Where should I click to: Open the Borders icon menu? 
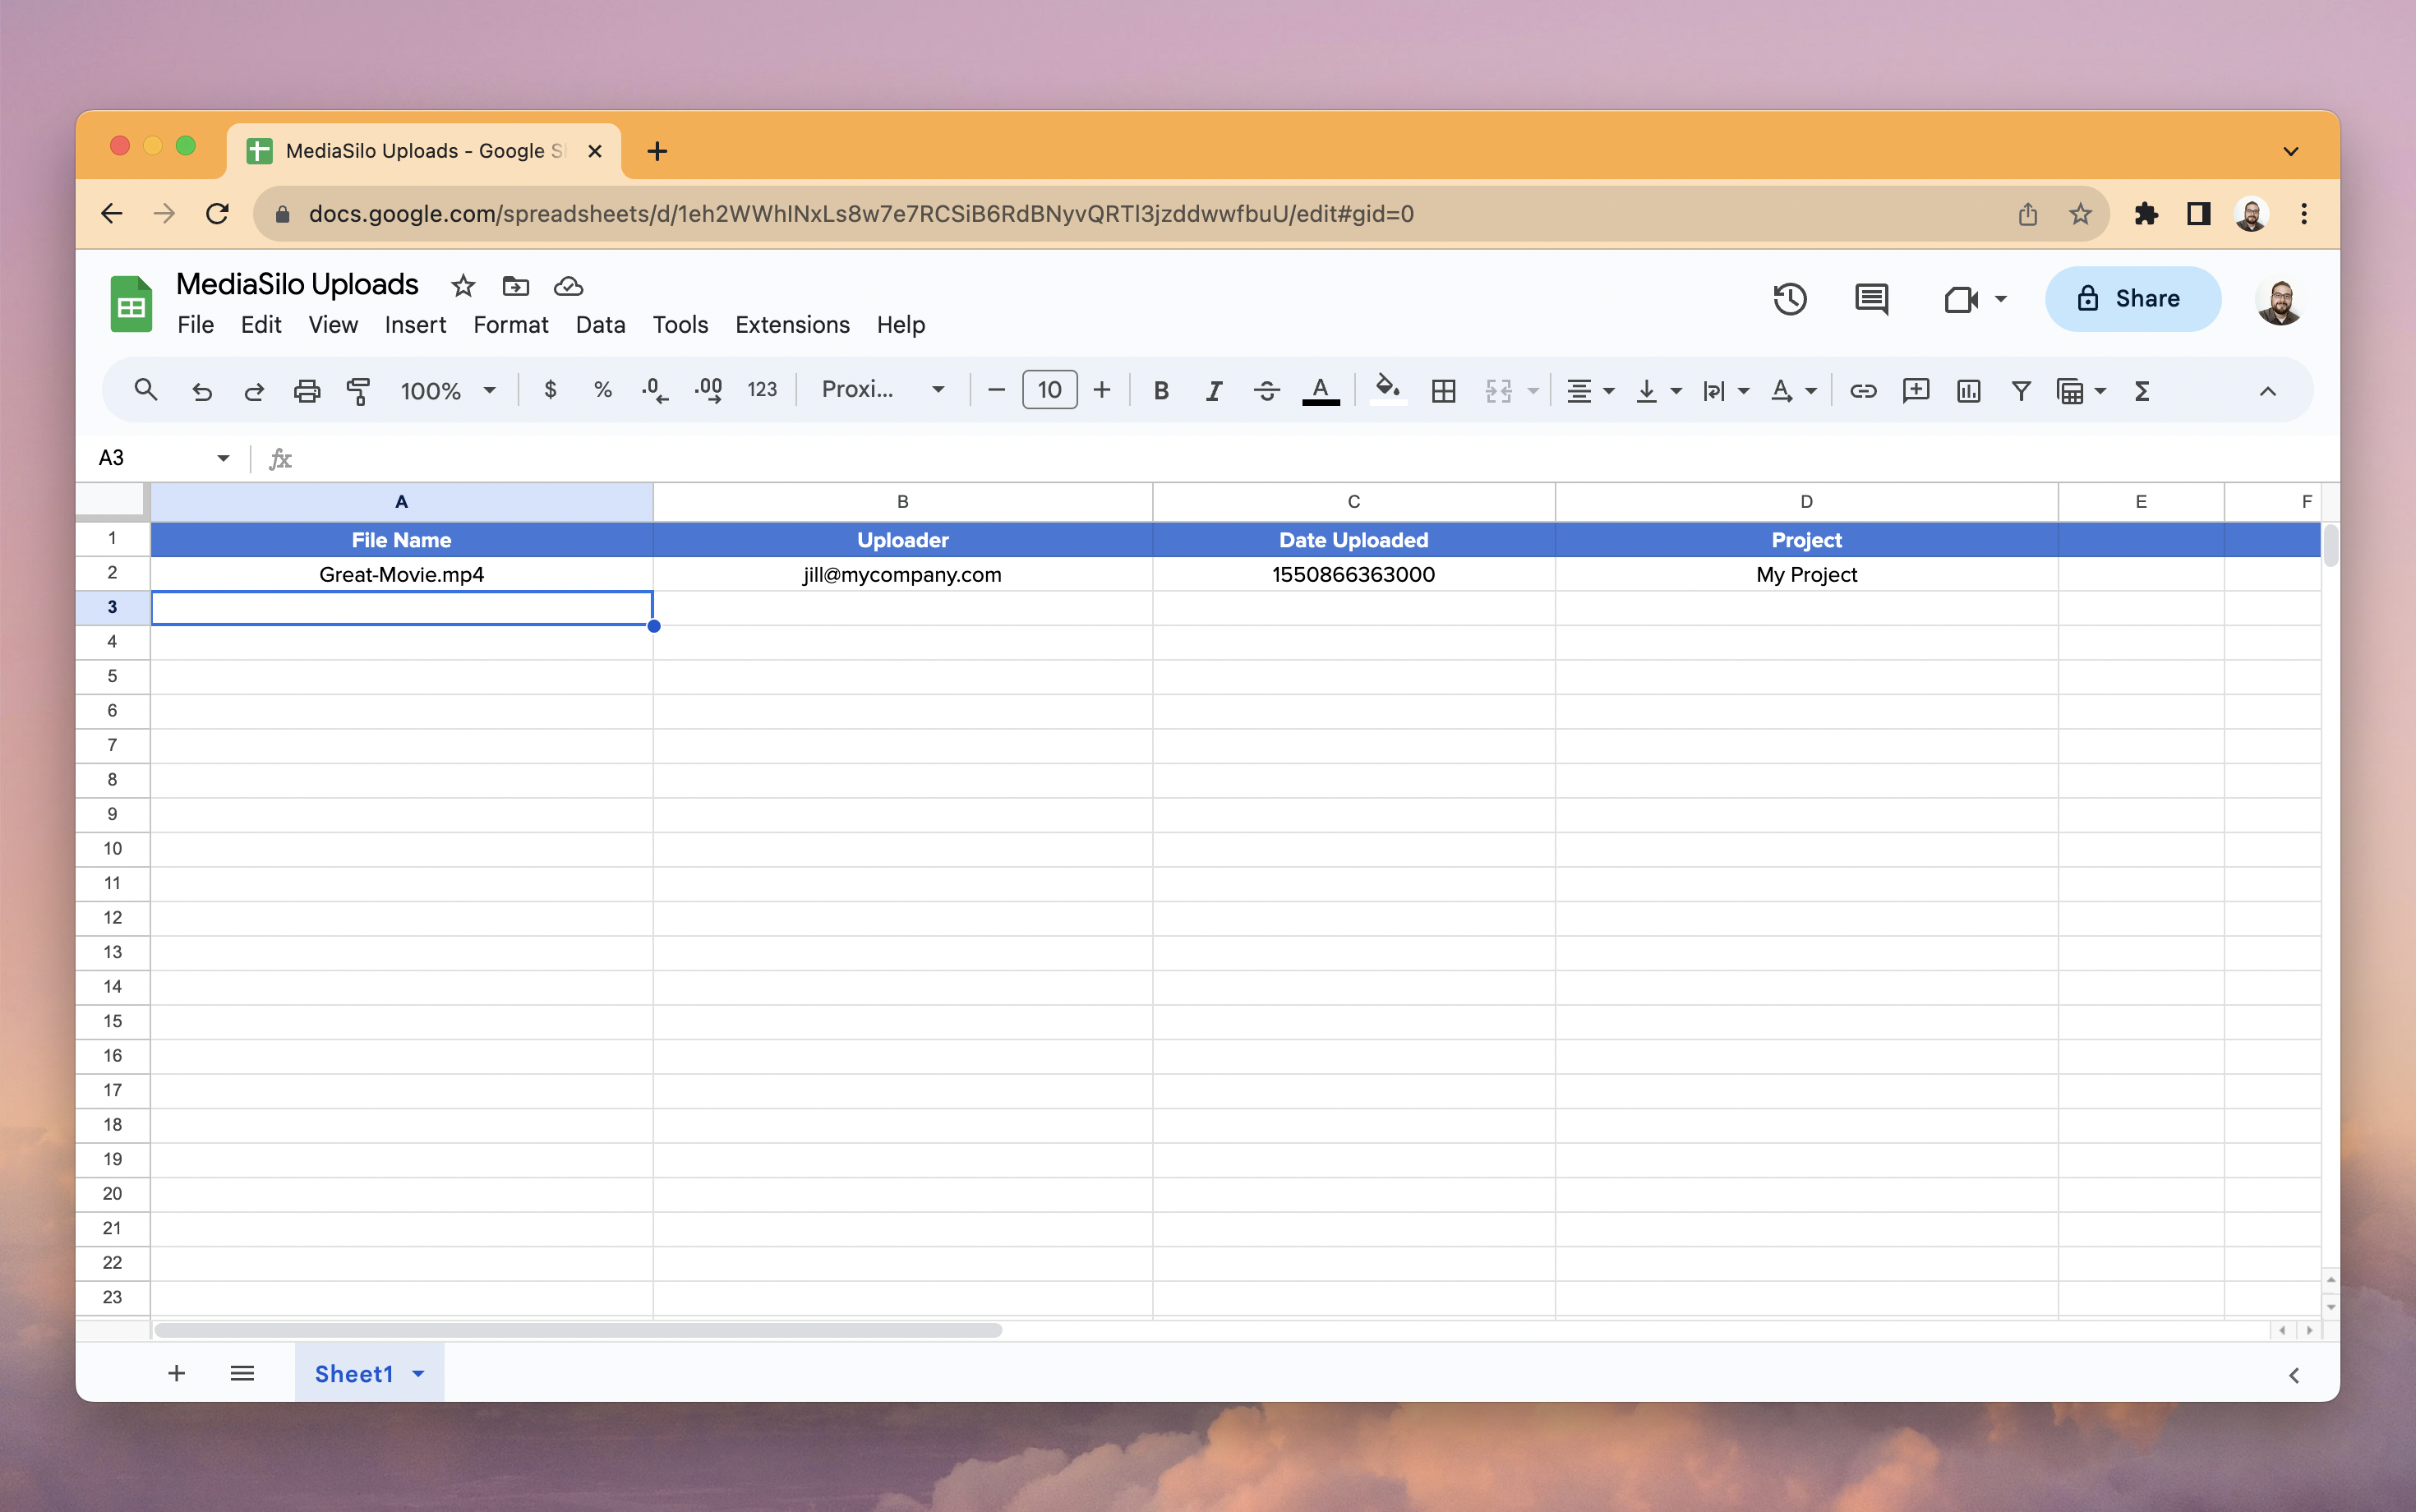(x=1443, y=391)
